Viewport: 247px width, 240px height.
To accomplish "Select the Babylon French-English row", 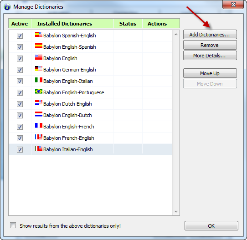I will (x=90, y=138).
